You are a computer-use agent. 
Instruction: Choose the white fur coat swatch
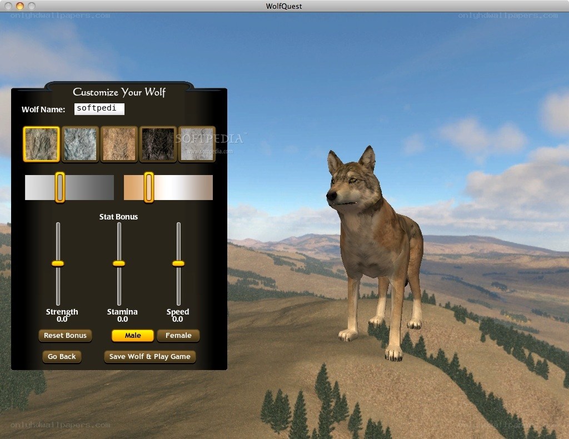pos(197,144)
